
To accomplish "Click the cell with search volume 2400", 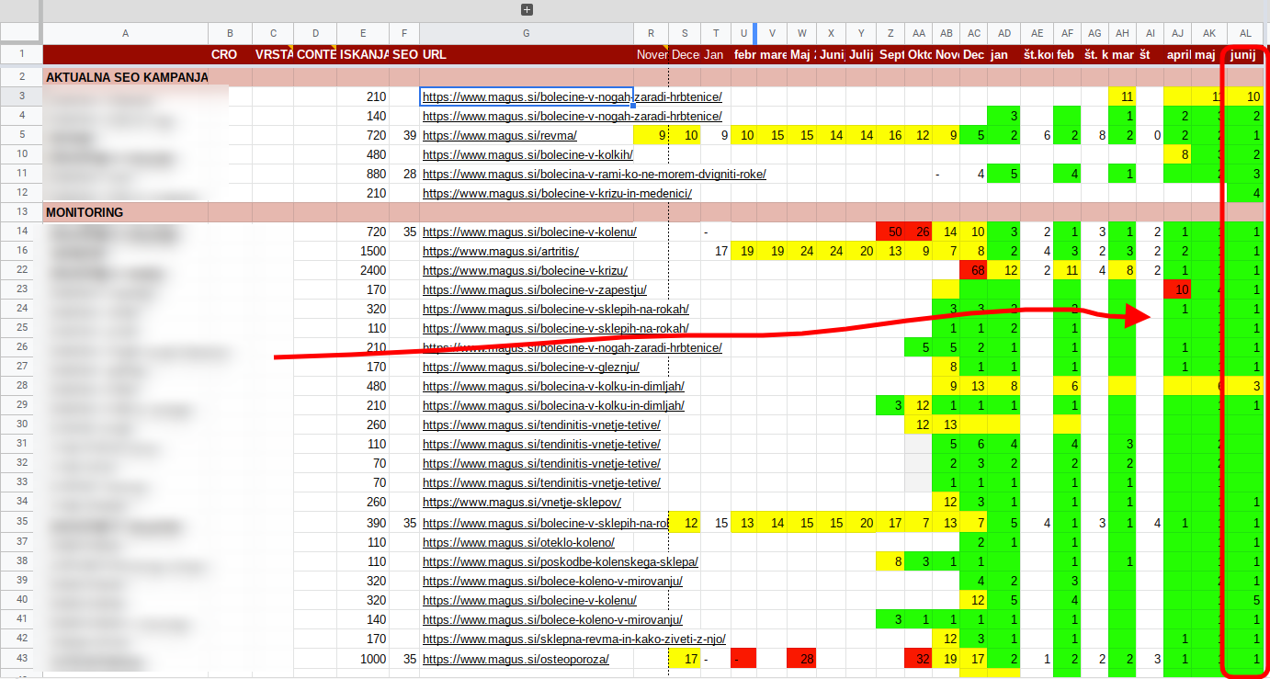I will pyautogui.click(x=362, y=270).
